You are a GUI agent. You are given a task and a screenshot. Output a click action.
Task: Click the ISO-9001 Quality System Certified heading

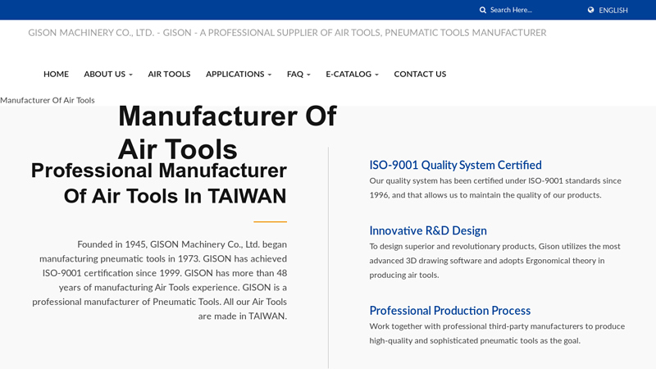click(x=455, y=165)
